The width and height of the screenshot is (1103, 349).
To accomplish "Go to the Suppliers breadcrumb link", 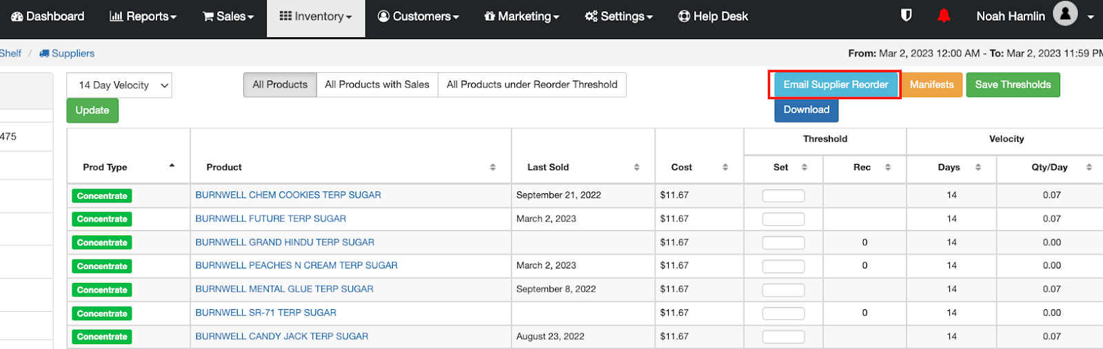I will [67, 53].
